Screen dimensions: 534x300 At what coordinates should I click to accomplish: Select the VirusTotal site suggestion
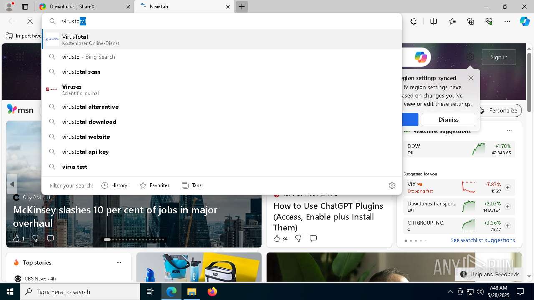pos(222,40)
